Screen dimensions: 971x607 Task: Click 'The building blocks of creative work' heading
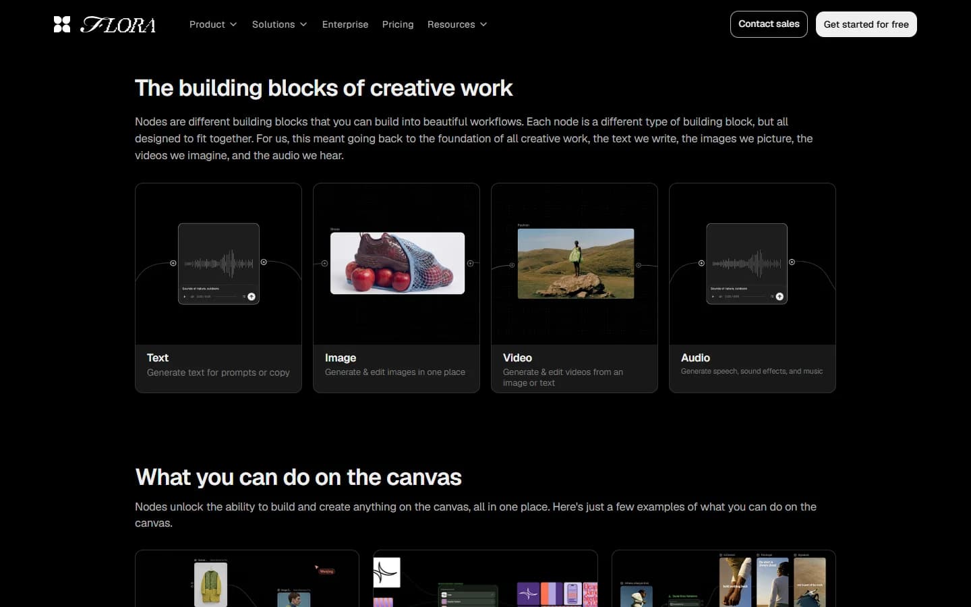tap(324, 88)
